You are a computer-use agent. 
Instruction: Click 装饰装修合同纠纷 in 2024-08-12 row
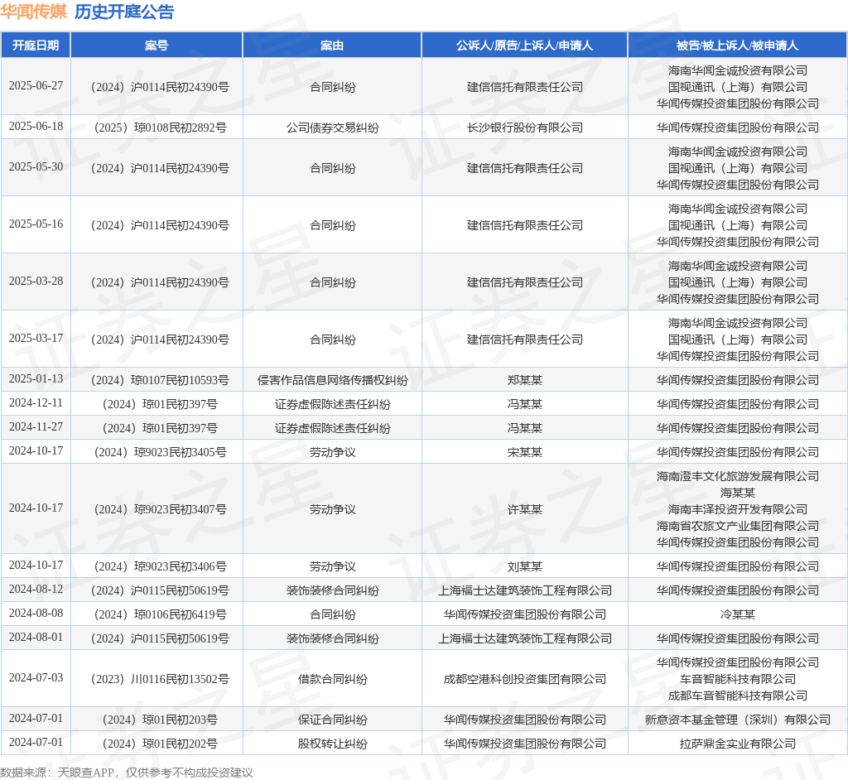(333, 590)
